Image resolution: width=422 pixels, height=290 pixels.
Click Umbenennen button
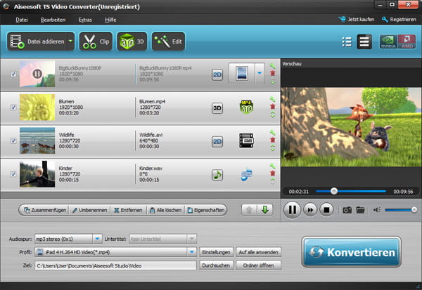tap(90, 210)
